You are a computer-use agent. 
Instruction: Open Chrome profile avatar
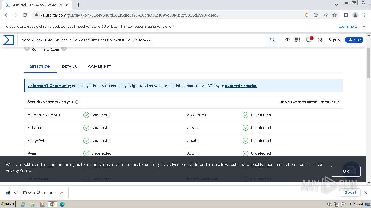click(355, 15)
